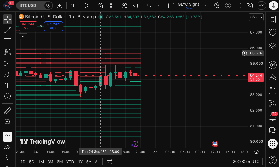Click the red 84,244 SELL button
Image resolution: width=279 pixels, height=167 pixels.
click(28, 26)
